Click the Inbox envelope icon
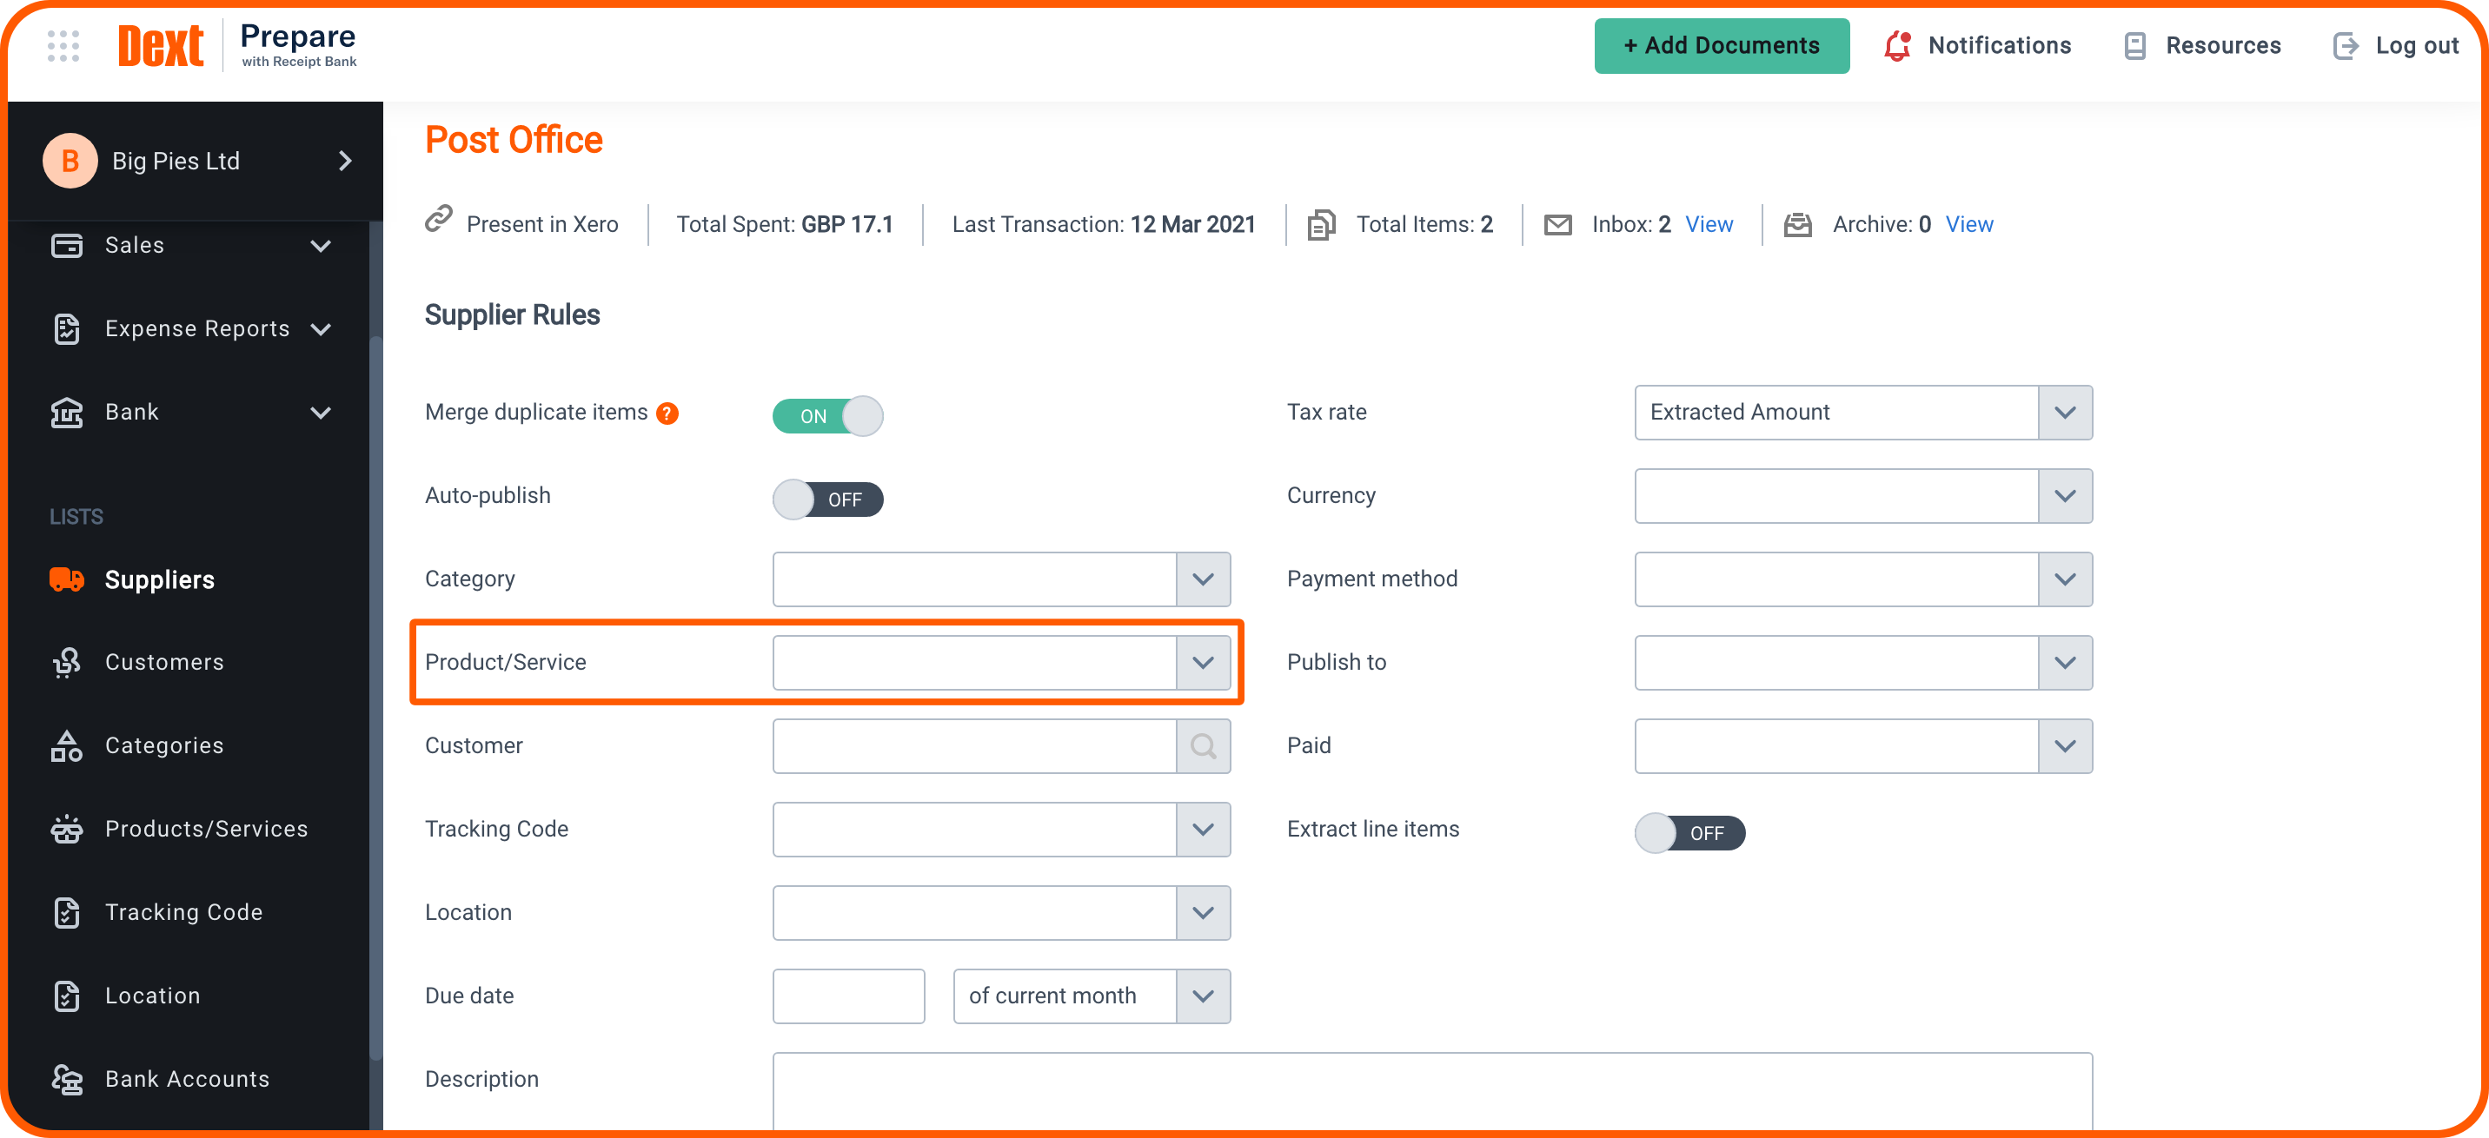 tap(1557, 224)
